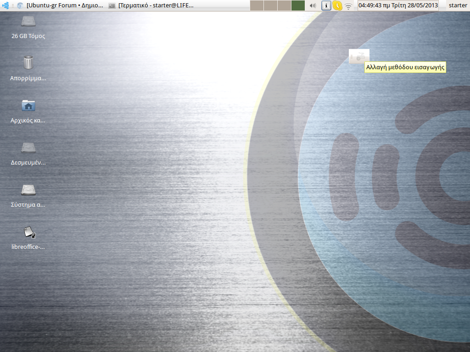
Task: Select the green fourth workspace
Action: 298,5
